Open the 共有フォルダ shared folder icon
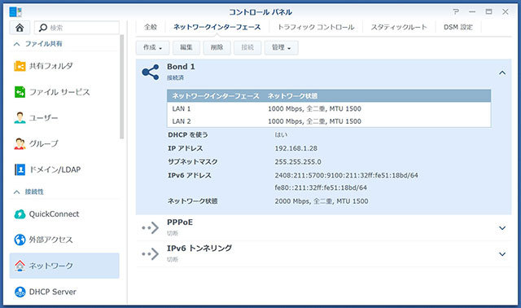 tap(20, 66)
